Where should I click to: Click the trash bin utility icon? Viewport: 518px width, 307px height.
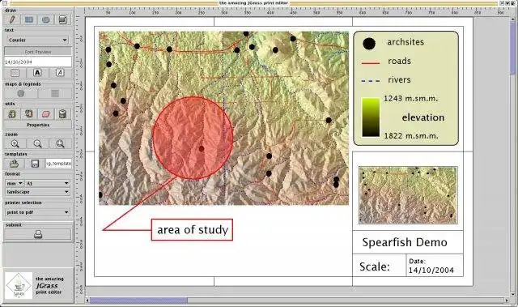(62, 114)
